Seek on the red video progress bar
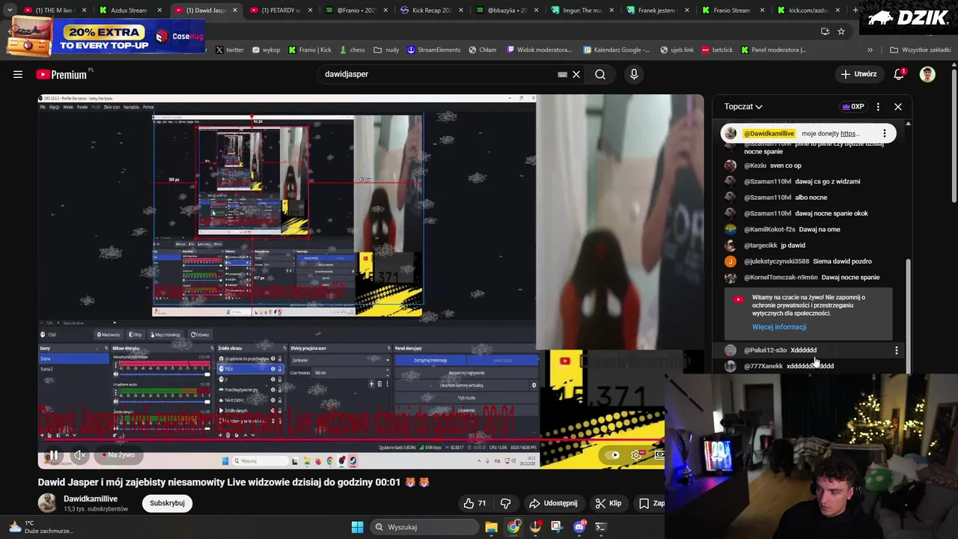This screenshot has width=958, height=539. coord(351,441)
